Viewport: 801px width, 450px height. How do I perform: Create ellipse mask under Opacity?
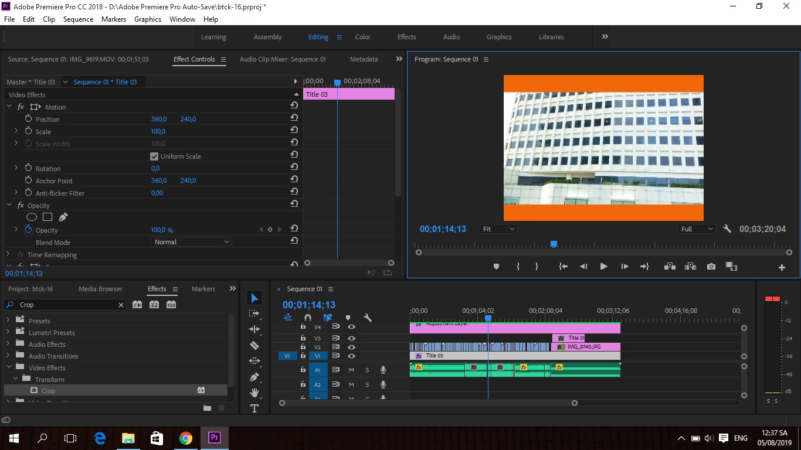pos(32,217)
